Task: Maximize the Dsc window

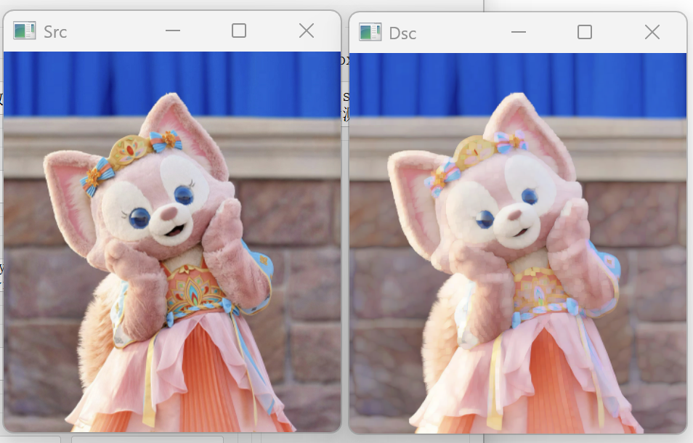Action: pos(585,32)
